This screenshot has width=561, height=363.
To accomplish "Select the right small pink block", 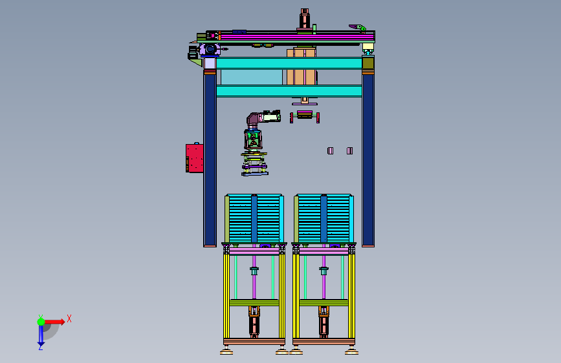I will pyautogui.click(x=349, y=150).
